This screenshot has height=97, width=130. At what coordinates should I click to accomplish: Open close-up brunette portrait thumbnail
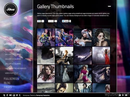pos(46,74)
